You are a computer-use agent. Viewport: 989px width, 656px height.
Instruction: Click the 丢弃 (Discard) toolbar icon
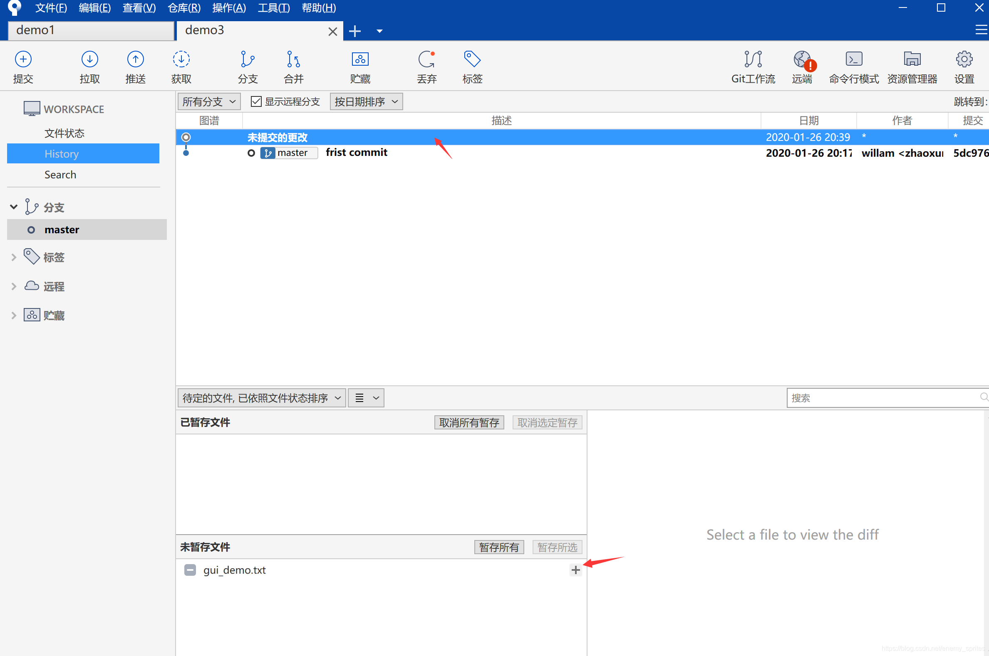[426, 59]
